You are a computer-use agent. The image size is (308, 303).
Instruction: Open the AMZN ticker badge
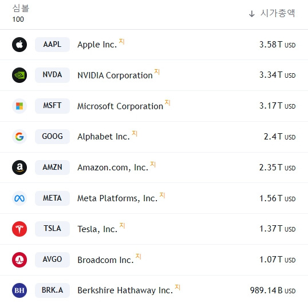click(52, 168)
